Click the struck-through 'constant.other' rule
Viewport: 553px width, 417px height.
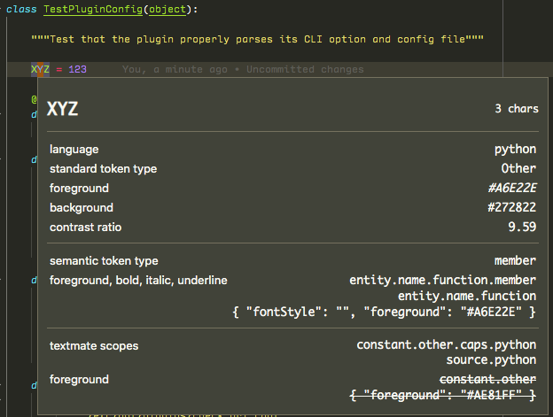coord(487,379)
